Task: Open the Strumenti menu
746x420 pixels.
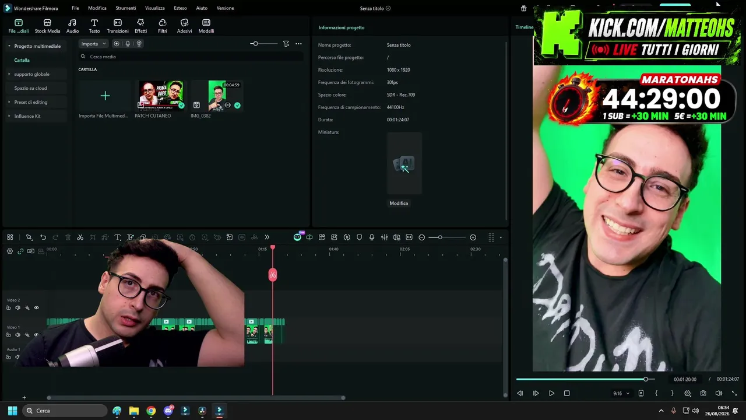Action: [x=126, y=8]
